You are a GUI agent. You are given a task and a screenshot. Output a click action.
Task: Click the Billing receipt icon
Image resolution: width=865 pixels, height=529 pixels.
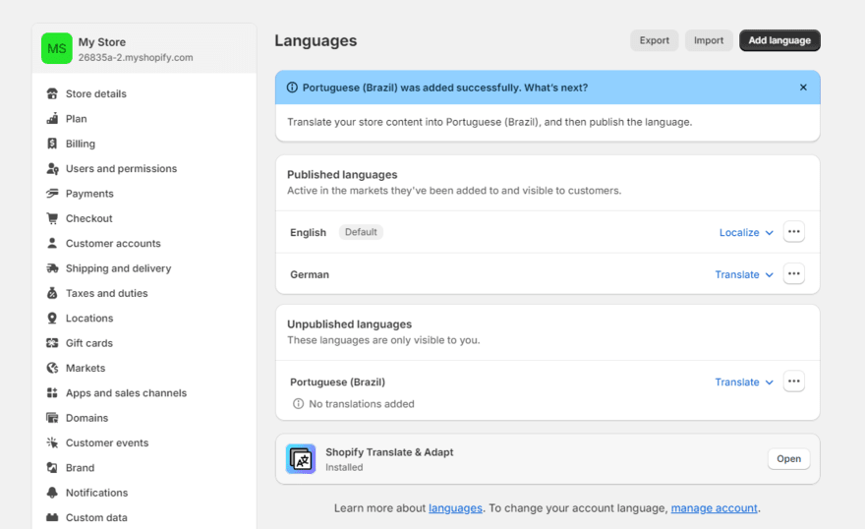(52, 144)
